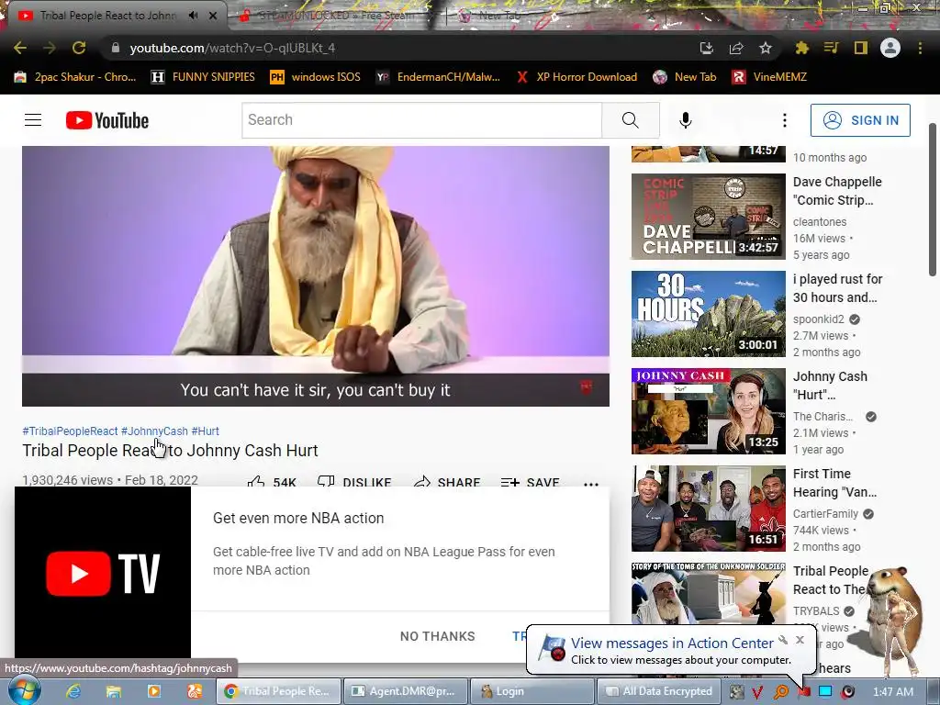
Task: Open the FUNNY SNIPPIES bookmark
Action: pos(203,77)
